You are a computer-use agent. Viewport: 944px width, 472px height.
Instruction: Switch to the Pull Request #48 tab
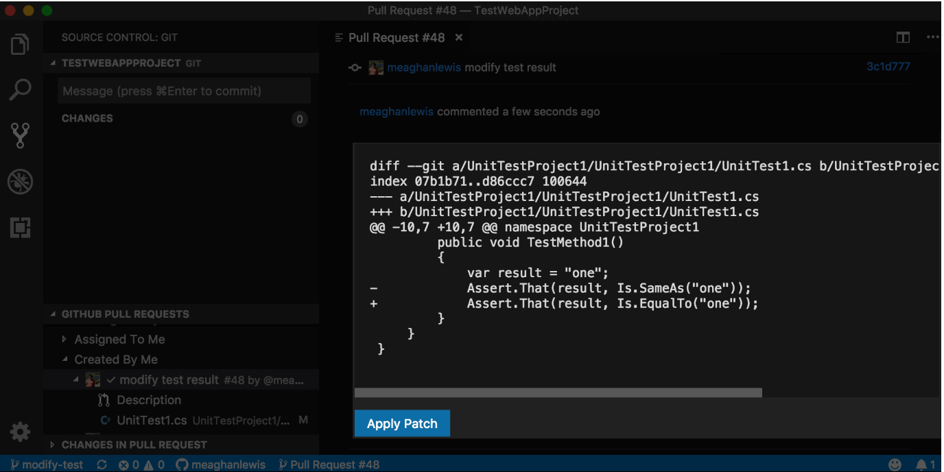(x=398, y=37)
